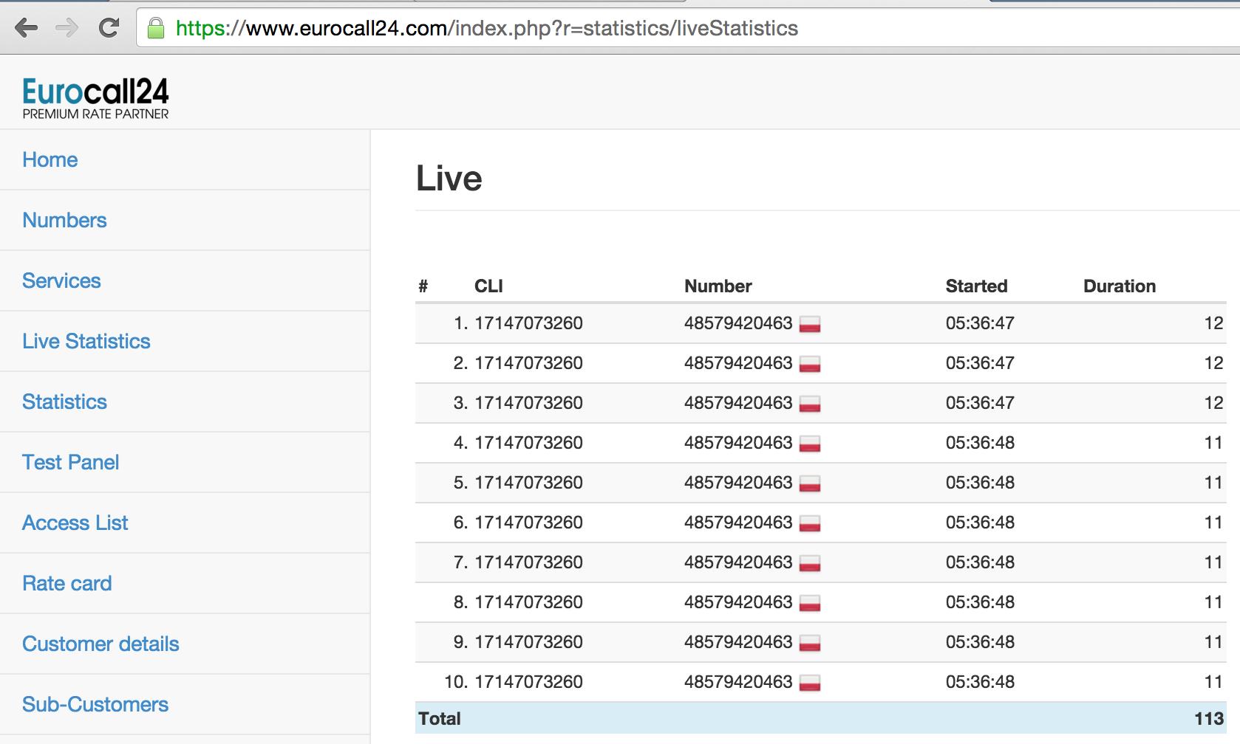Select Live Statistics in sidebar
1240x744 pixels.
(x=86, y=341)
